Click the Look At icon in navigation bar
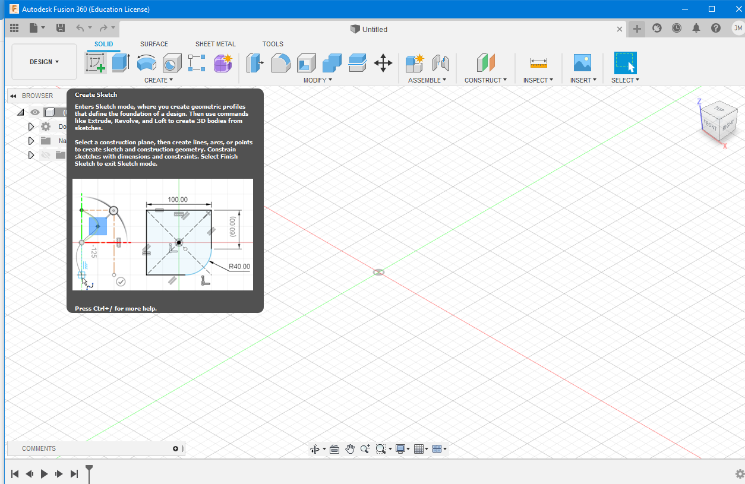745x484 pixels. pos(334,449)
